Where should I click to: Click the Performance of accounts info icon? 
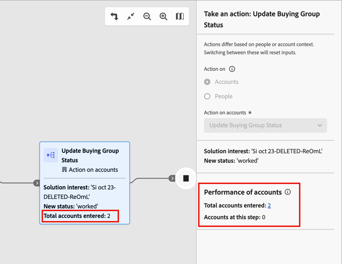coord(288,192)
